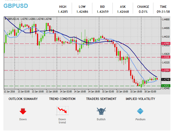The width and height of the screenshot is (174, 131).
Task: Click the 15 Jan 10:00 time label
Action: pos(122,92)
